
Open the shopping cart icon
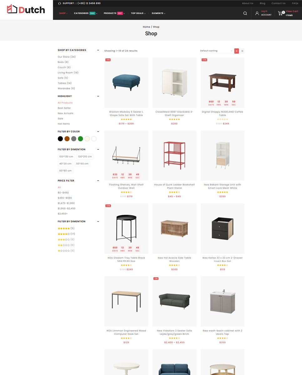(x=280, y=13)
